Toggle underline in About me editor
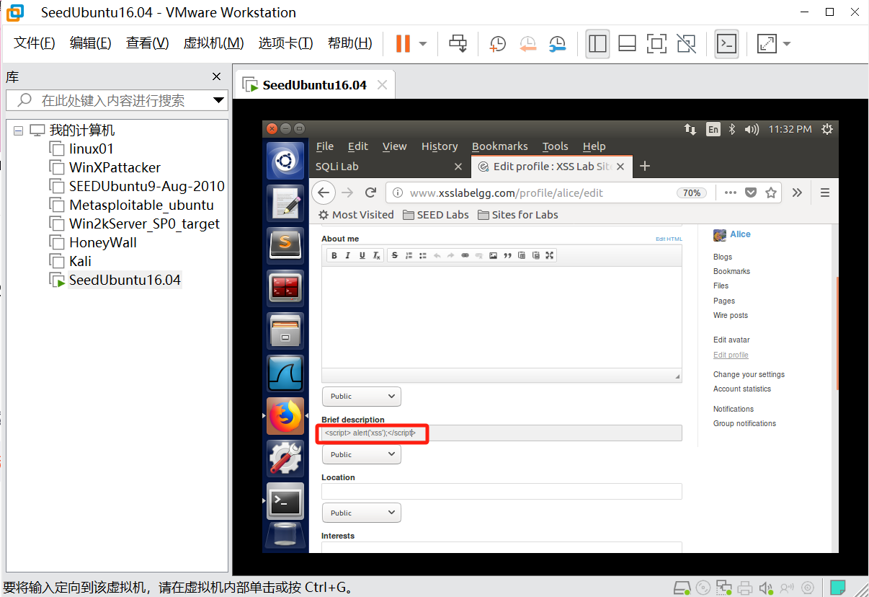 (x=362, y=255)
